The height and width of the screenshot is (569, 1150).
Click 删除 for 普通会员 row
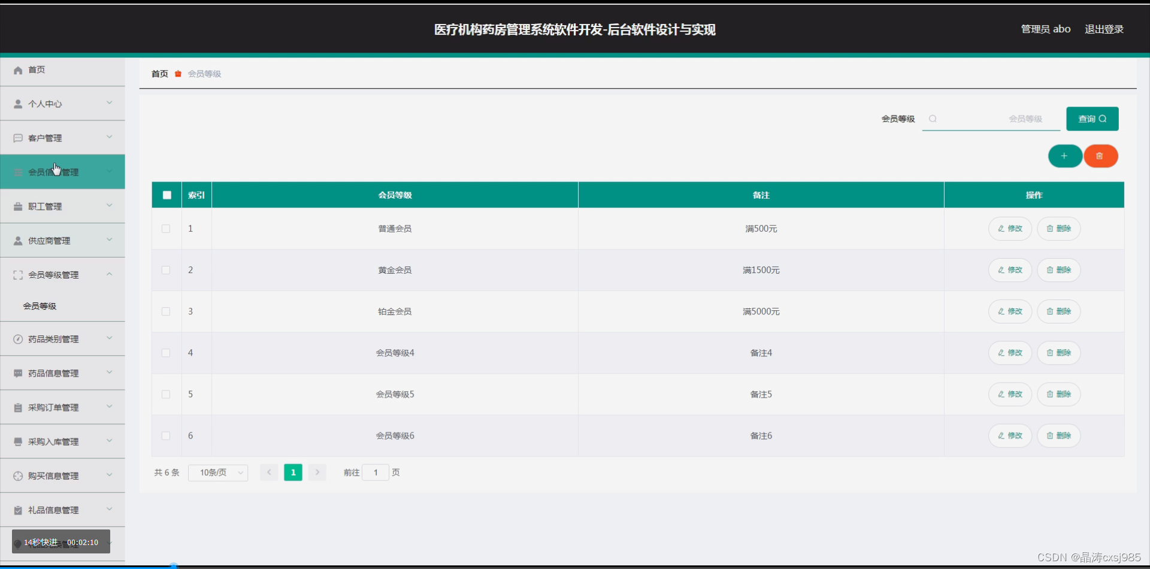[x=1058, y=229]
